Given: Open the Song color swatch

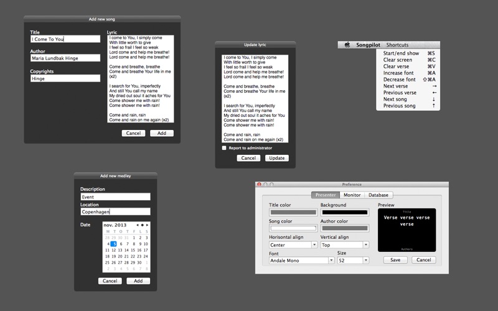Looking at the screenshot, I should tap(293, 228).
